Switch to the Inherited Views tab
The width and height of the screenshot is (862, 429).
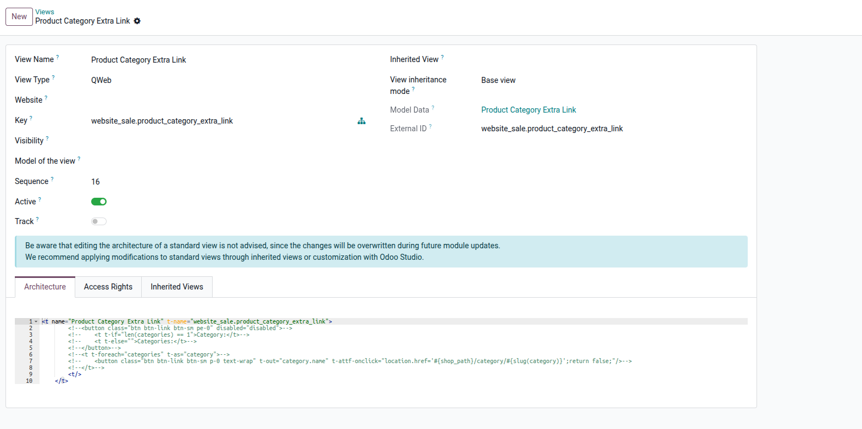(177, 287)
